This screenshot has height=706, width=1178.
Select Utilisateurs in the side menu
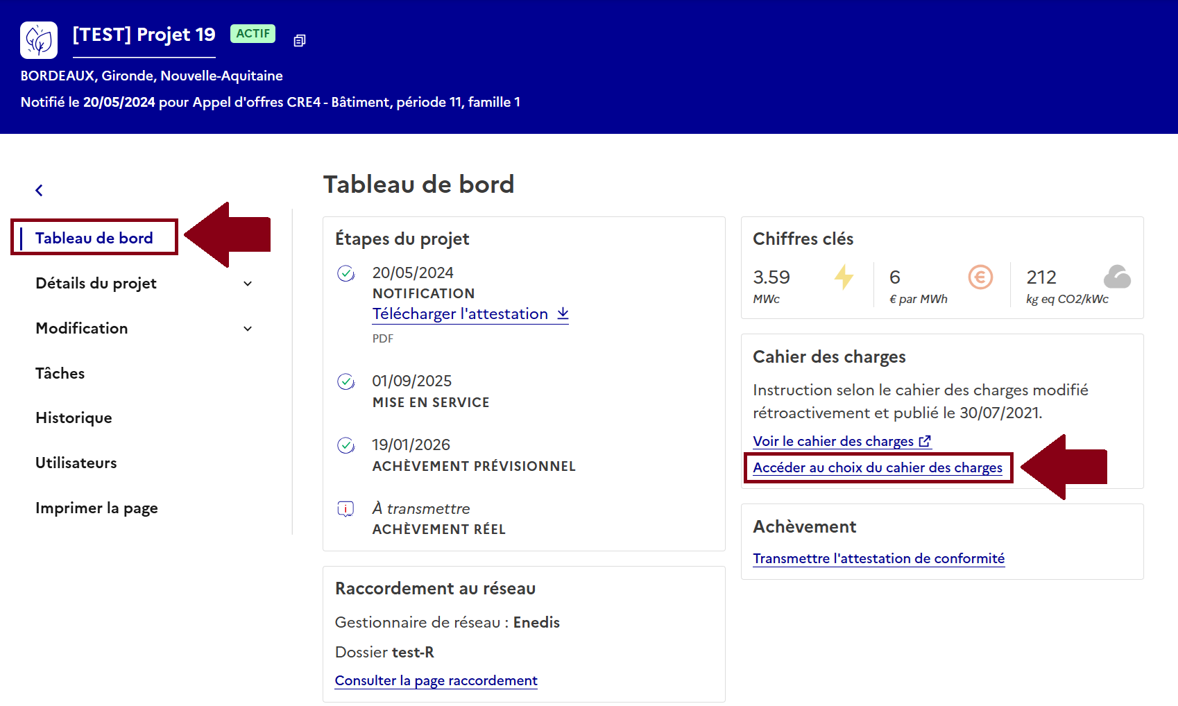(x=76, y=463)
